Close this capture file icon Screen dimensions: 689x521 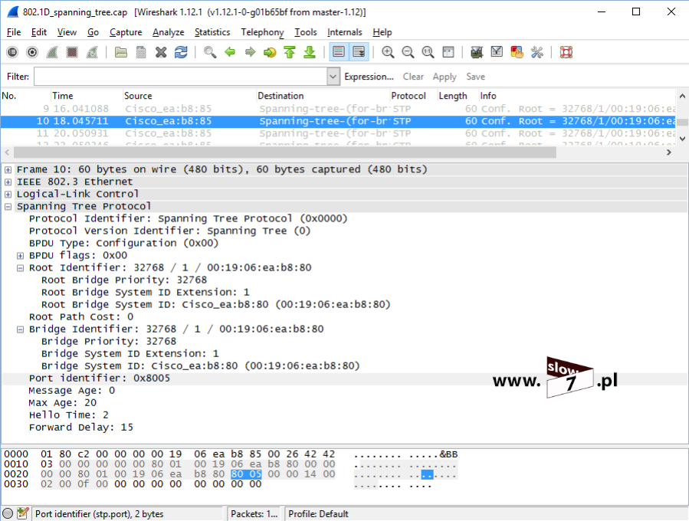point(161,52)
